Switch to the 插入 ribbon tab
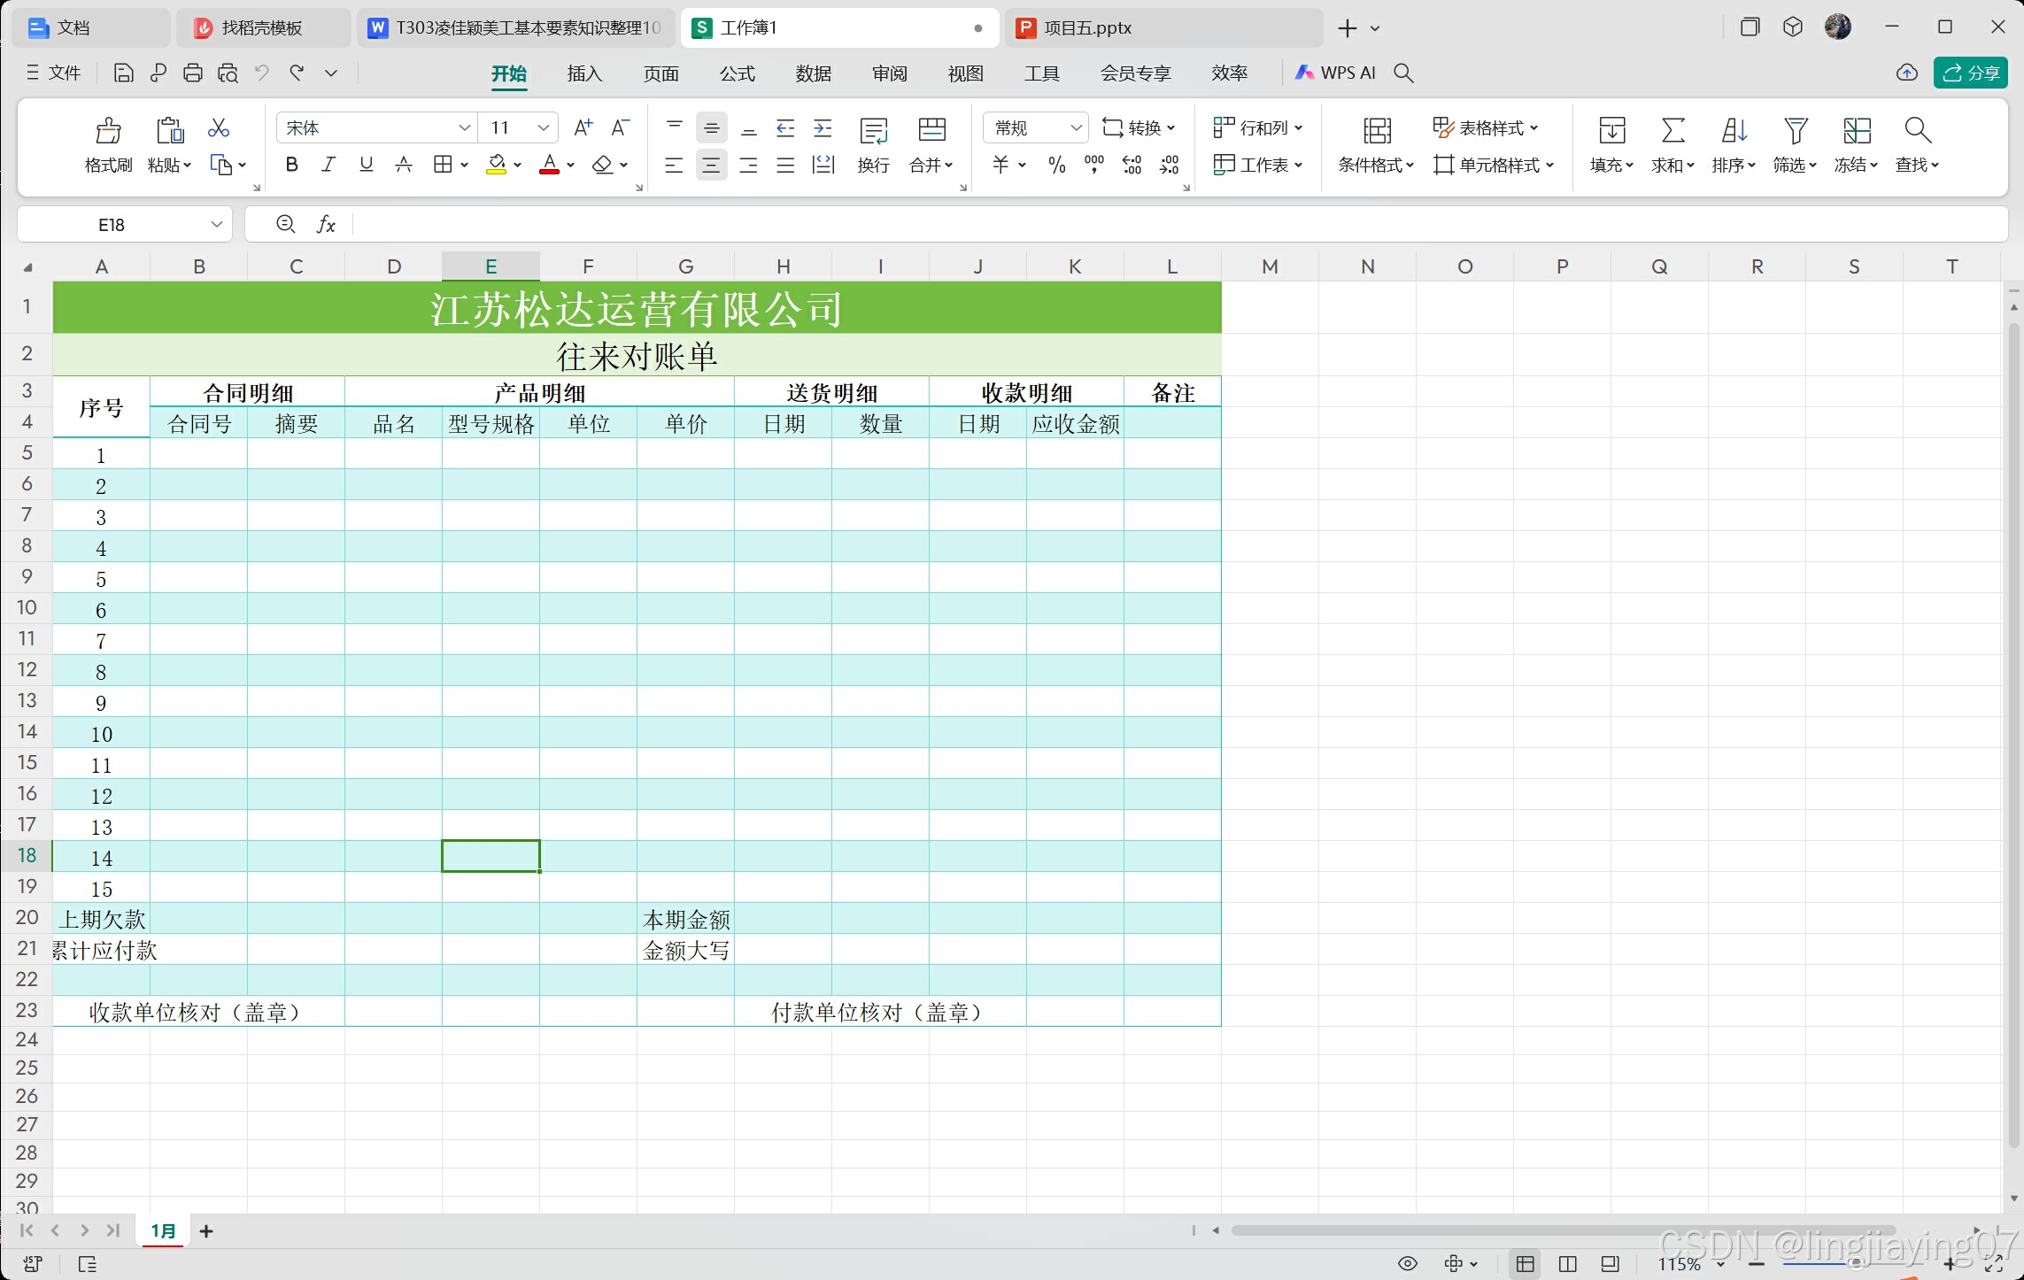 584,73
